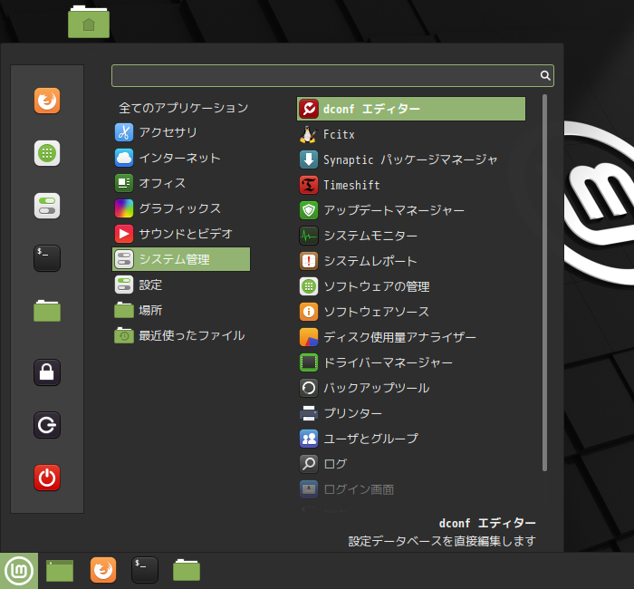Select 設定 category
Viewport: 634px width, 589px height.
pos(181,285)
